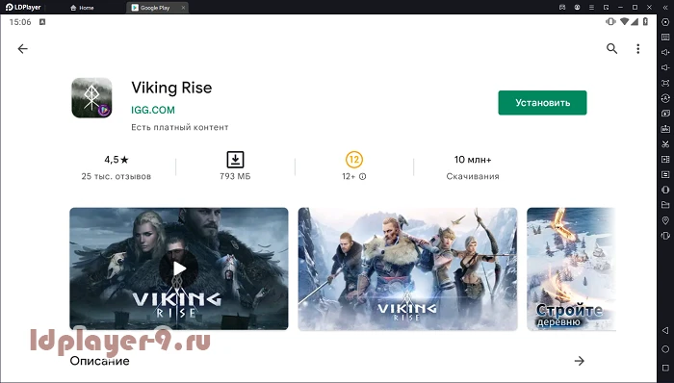Click the multi-instance add window icon

665,114
